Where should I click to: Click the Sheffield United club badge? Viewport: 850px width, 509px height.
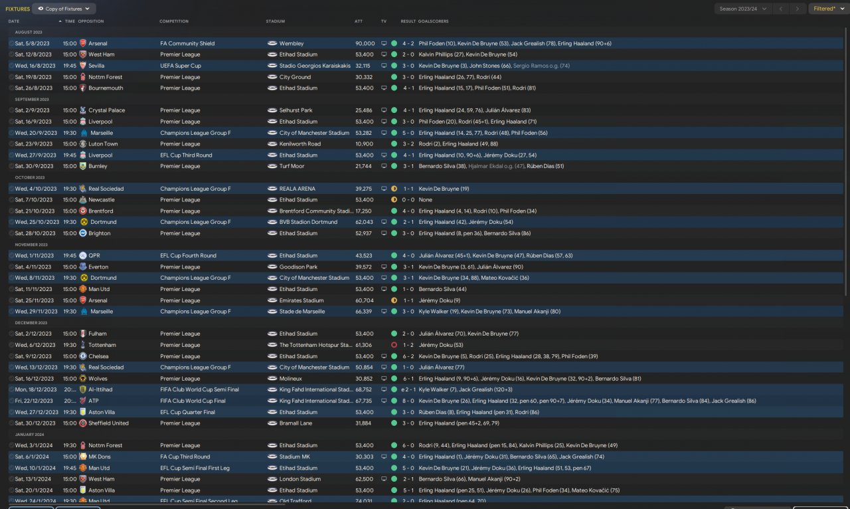pos(83,423)
